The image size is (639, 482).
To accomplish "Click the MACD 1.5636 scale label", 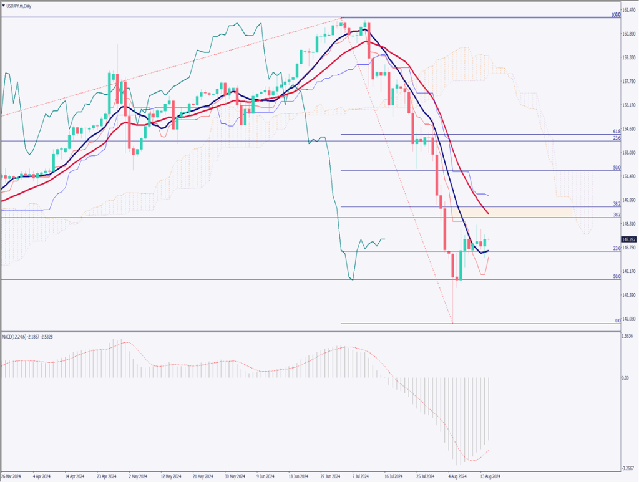I will [x=628, y=336].
